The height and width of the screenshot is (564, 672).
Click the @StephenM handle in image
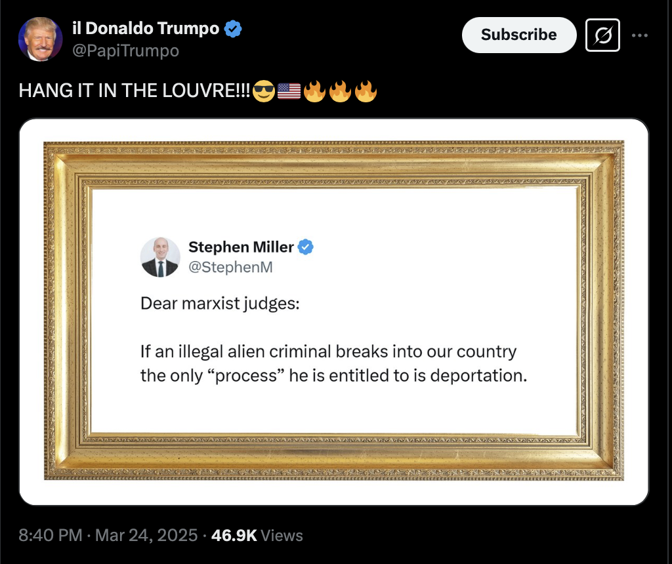point(230,267)
